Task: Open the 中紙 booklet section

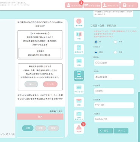Action: (x=79, y=36)
